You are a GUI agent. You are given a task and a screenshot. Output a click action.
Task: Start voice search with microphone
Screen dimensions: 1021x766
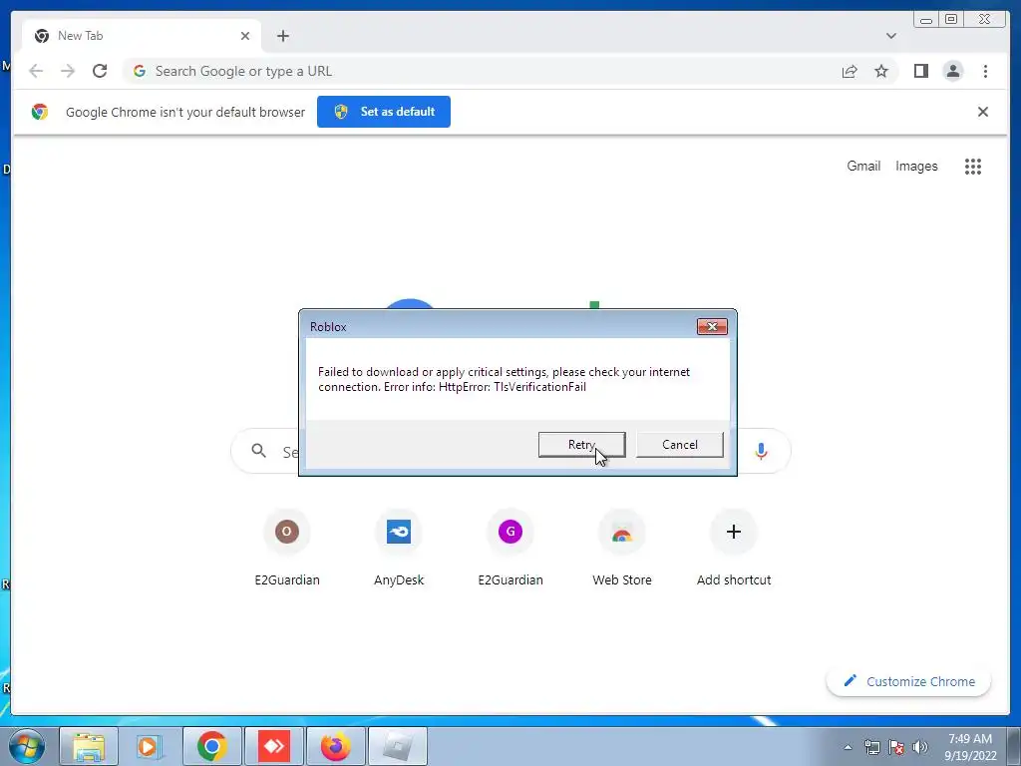(761, 451)
